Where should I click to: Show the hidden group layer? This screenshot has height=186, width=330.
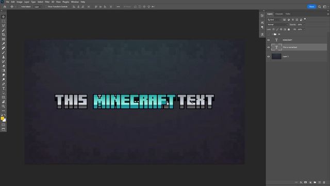point(269,34)
